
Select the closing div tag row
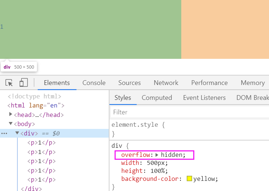31,188
